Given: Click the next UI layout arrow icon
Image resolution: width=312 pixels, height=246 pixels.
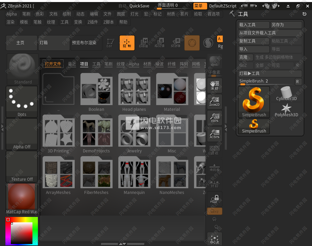Looking at the screenshot, I should pos(254,6).
